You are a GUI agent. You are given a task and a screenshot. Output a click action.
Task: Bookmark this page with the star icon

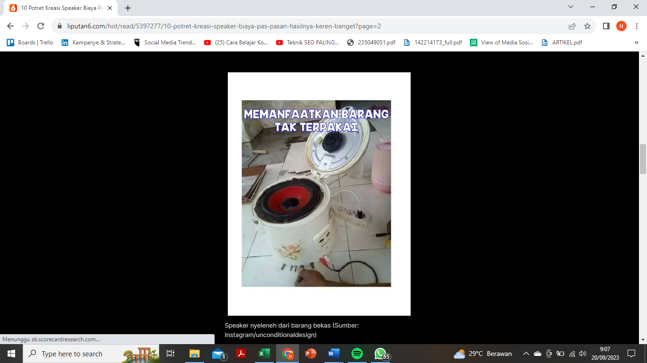(x=587, y=26)
